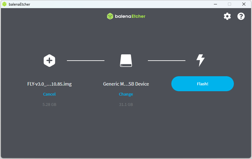Screen dimensions: 252x159
Task: Click the balenaEtcher window title text
Action: click(x=19, y=4)
